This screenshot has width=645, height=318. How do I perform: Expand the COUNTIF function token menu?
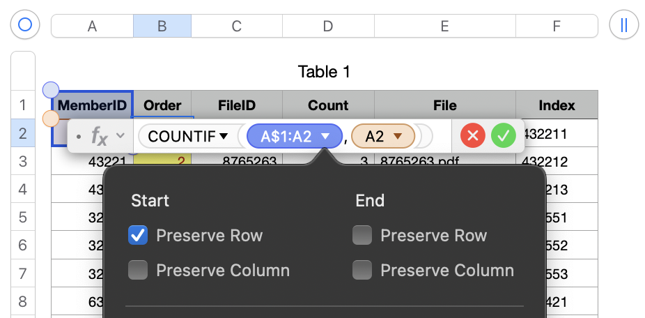pyautogui.click(x=224, y=137)
